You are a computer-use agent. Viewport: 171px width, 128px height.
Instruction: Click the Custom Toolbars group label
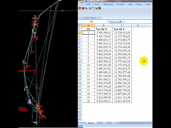click(x=90, y=18)
